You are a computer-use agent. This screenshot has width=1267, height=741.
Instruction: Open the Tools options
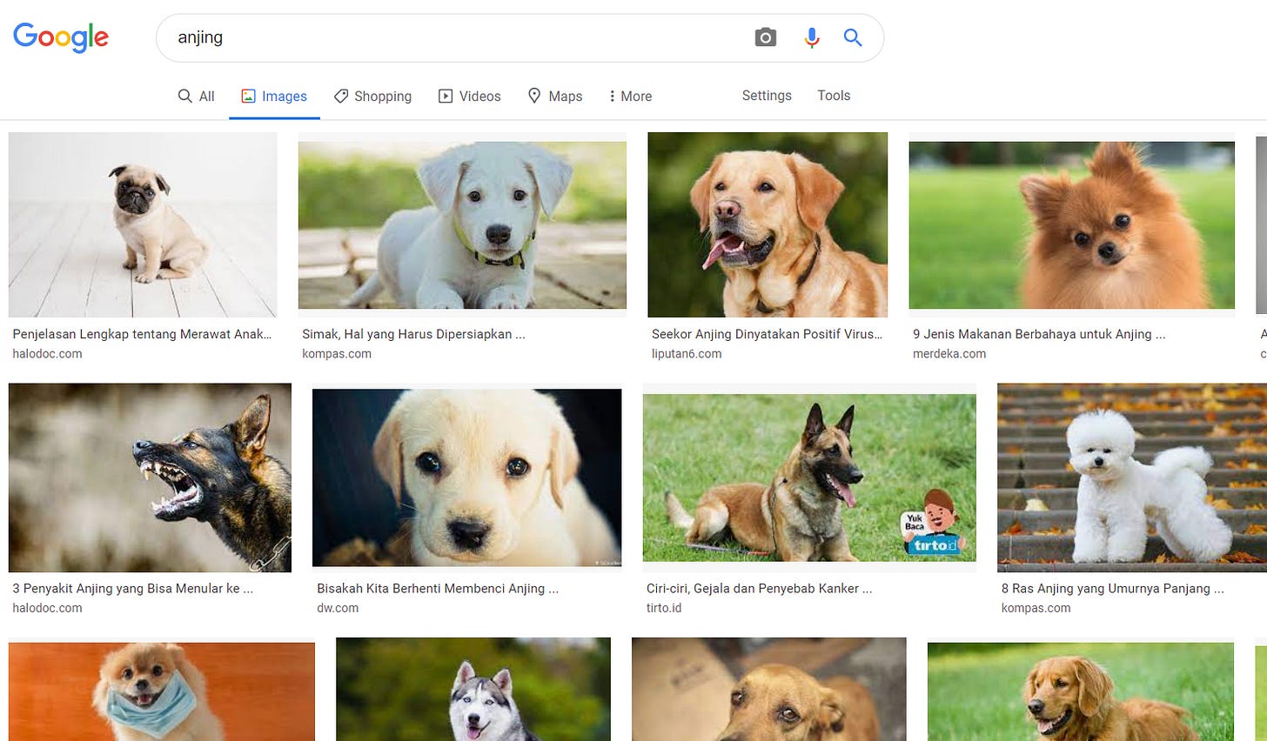click(x=834, y=96)
